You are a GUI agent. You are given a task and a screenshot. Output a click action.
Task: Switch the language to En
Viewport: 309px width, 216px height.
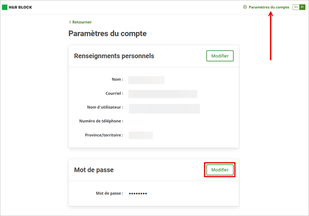click(x=296, y=7)
